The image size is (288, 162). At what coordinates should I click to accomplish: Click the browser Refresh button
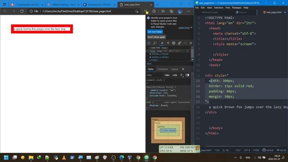[22, 11]
